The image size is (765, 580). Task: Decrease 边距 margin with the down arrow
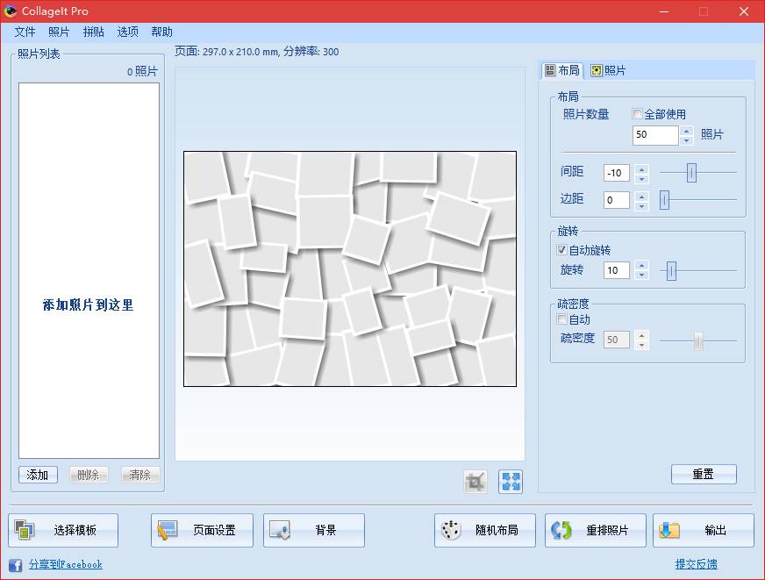(x=642, y=205)
